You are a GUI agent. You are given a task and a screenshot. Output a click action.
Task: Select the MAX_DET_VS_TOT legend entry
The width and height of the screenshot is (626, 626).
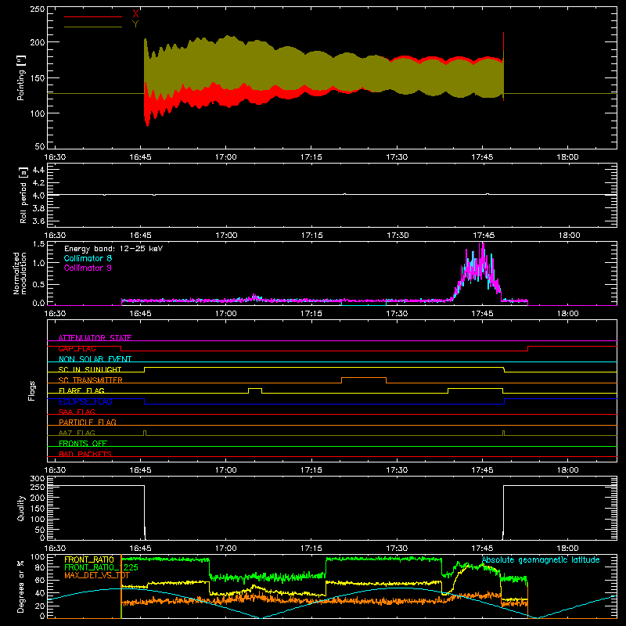97,575
